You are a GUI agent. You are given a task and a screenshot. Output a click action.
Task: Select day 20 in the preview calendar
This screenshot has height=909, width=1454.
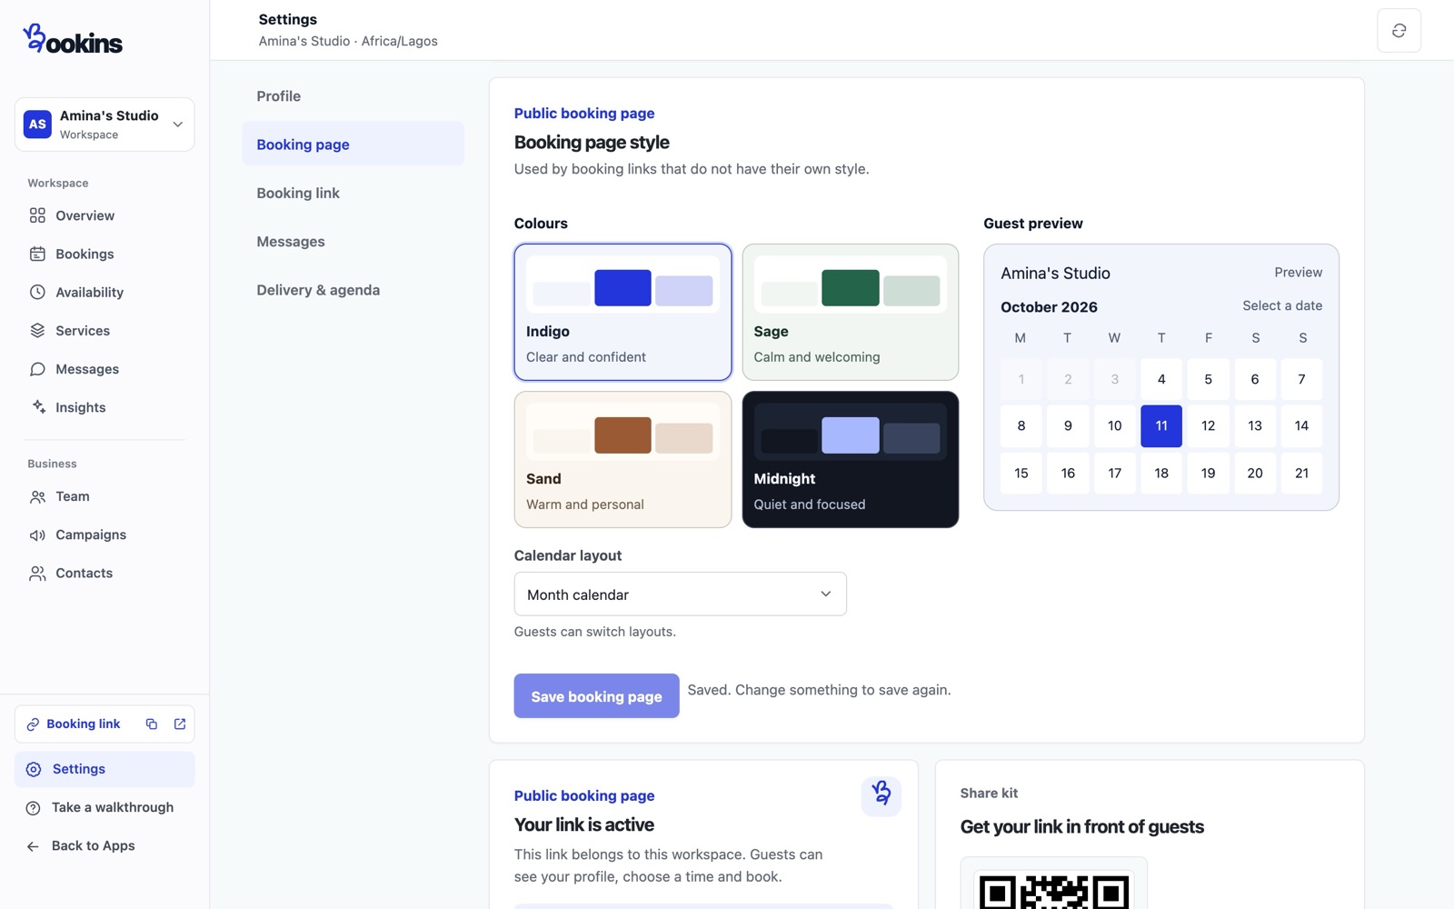point(1254,473)
